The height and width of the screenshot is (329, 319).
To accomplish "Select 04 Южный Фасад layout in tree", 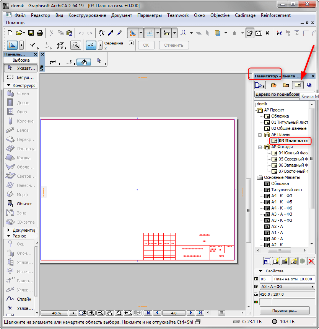I will pos(293,153).
